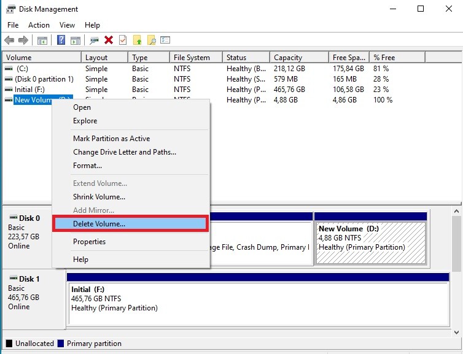Open the View menu
The width and height of the screenshot is (463, 354).
click(x=67, y=25)
